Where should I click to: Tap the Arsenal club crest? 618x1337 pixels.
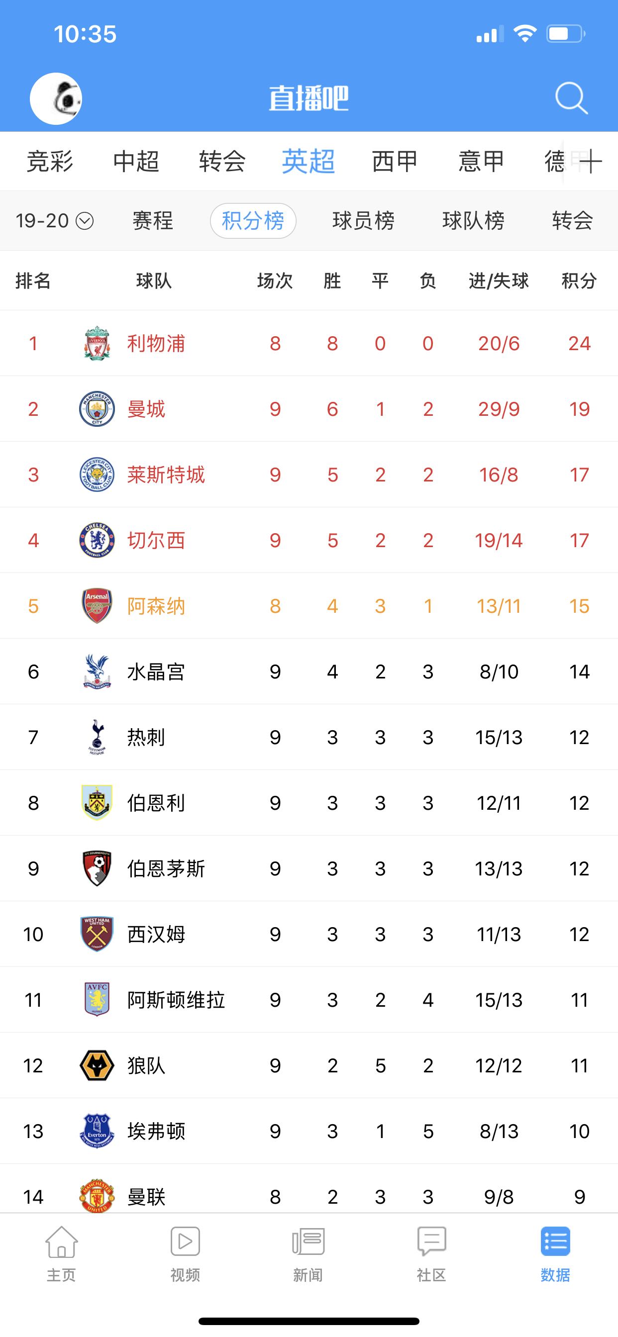tap(97, 606)
